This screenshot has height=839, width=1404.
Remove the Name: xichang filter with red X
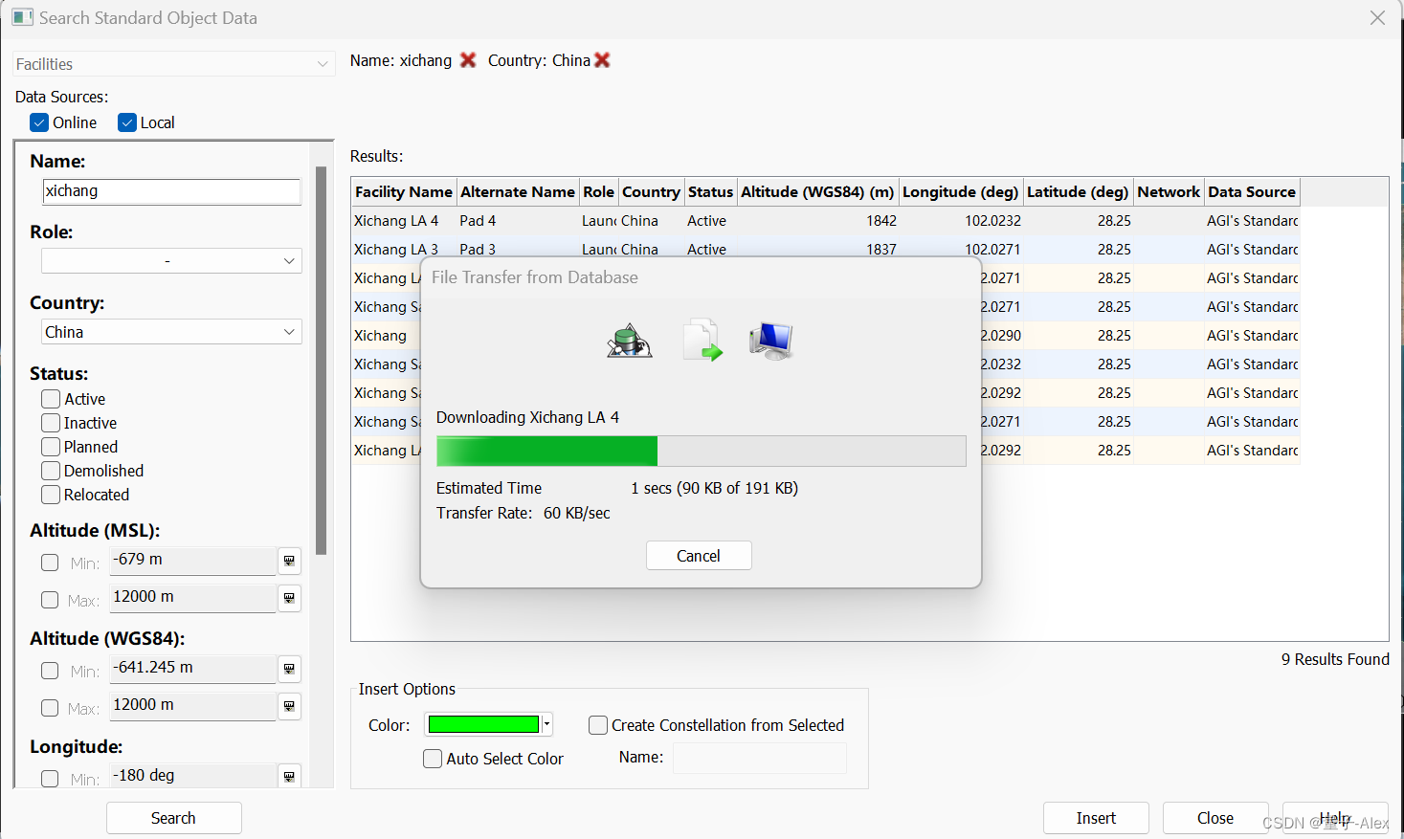coord(468,60)
